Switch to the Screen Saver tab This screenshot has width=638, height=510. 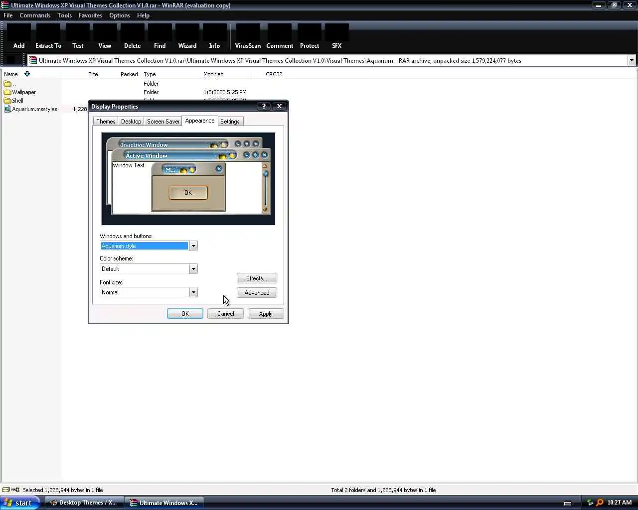163,122
